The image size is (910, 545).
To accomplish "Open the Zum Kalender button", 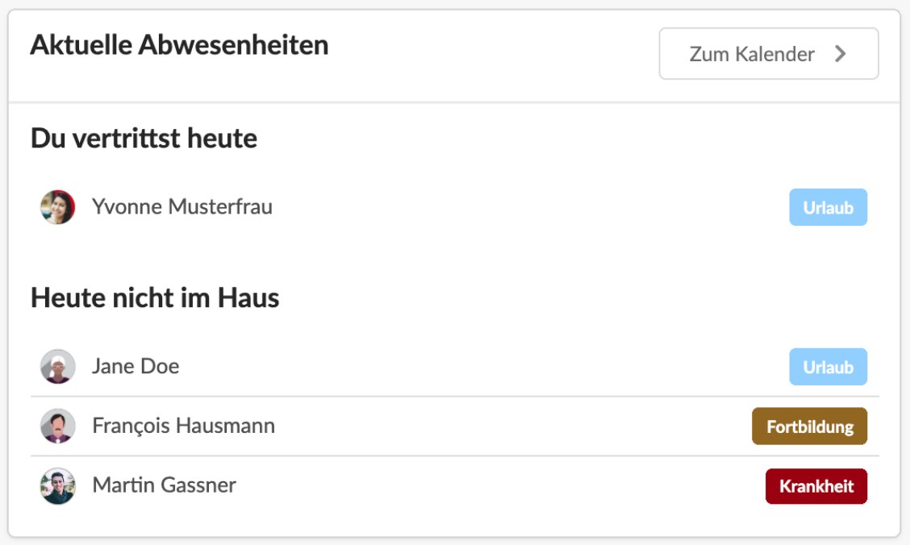I will [x=768, y=53].
